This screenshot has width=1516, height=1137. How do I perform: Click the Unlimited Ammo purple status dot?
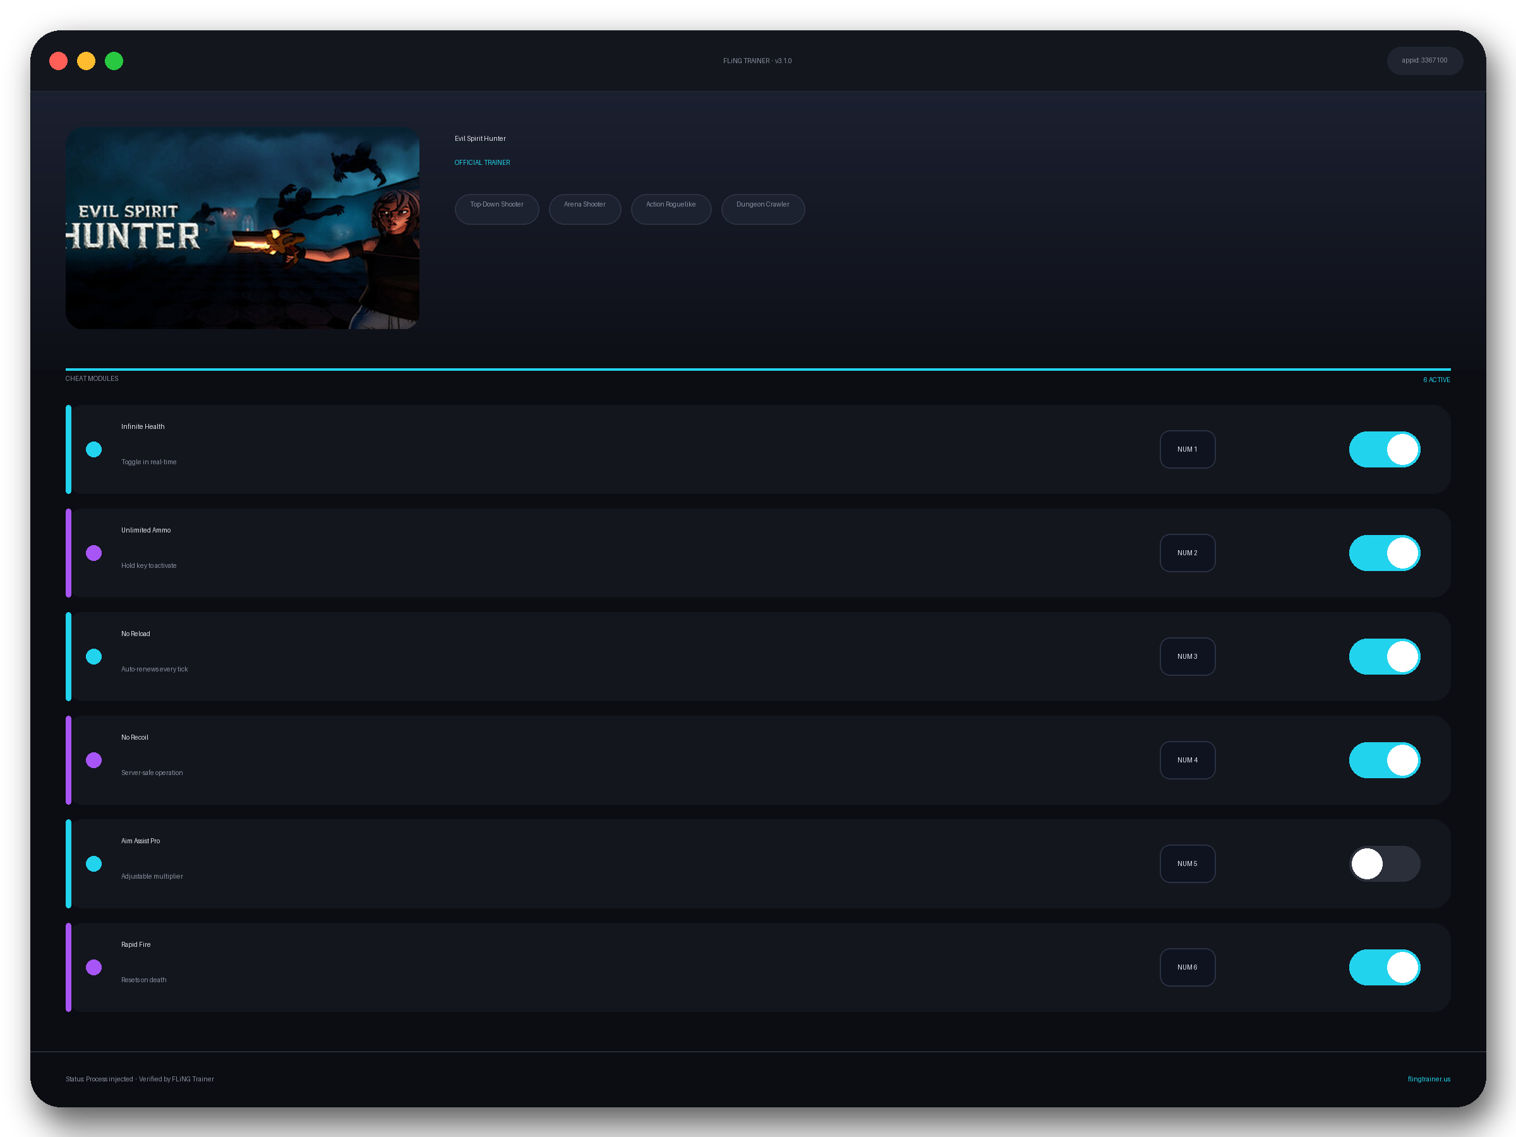[x=94, y=553]
